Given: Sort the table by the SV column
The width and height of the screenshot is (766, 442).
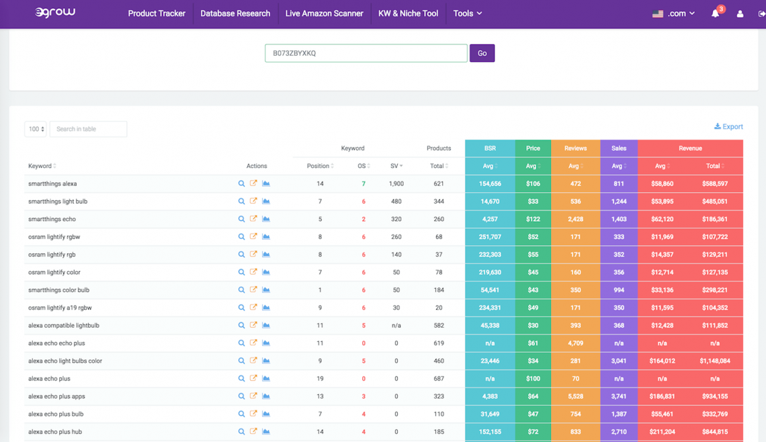Looking at the screenshot, I should 396,166.
